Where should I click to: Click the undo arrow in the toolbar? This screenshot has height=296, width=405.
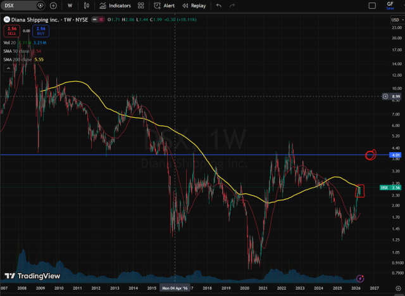pyautogui.click(x=219, y=6)
